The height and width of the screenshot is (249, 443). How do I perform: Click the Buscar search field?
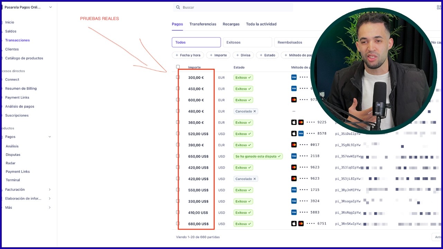pos(233,7)
